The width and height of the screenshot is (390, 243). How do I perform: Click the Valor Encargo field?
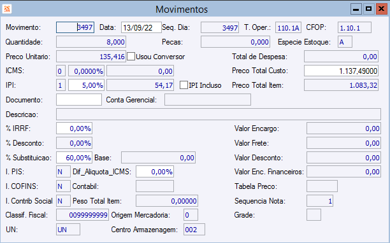[x=343, y=128]
